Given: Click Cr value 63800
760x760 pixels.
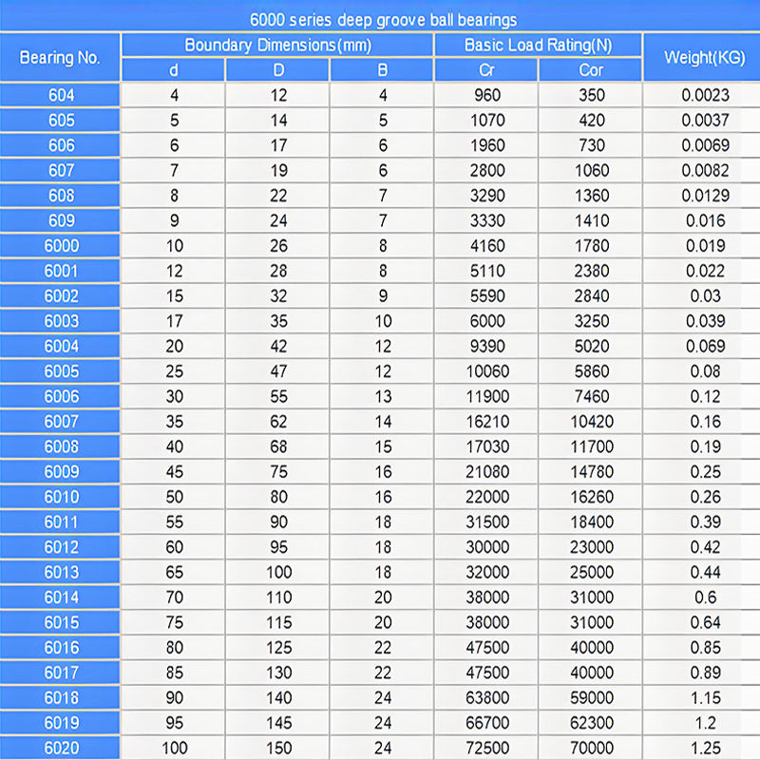Looking at the screenshot, I should [487, 698].
